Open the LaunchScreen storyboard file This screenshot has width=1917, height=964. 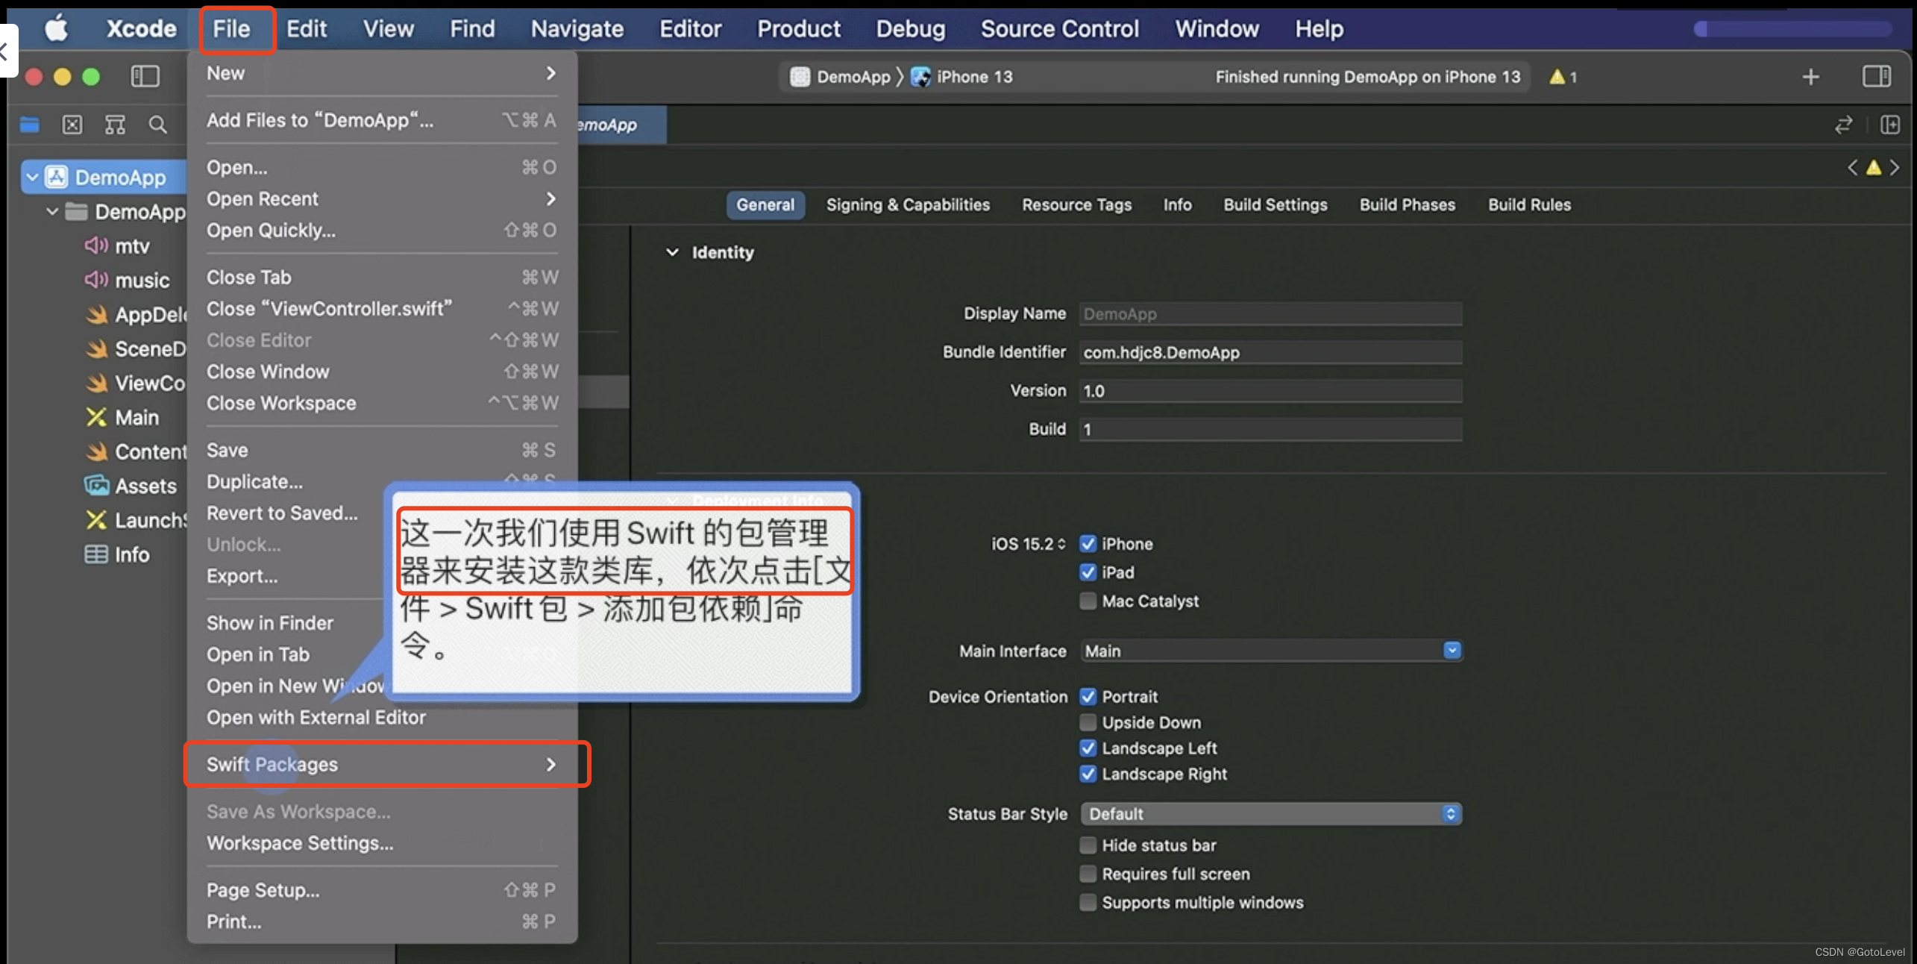pyautogui.click(x=134, y=521)
